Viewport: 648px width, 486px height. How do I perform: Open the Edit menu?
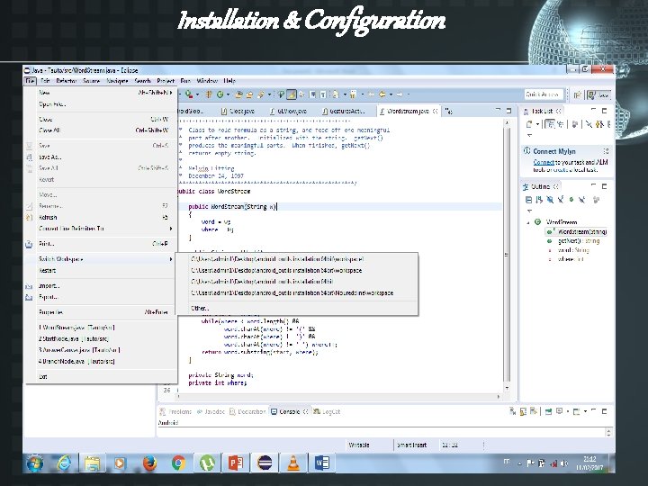(x=45, y=81)
